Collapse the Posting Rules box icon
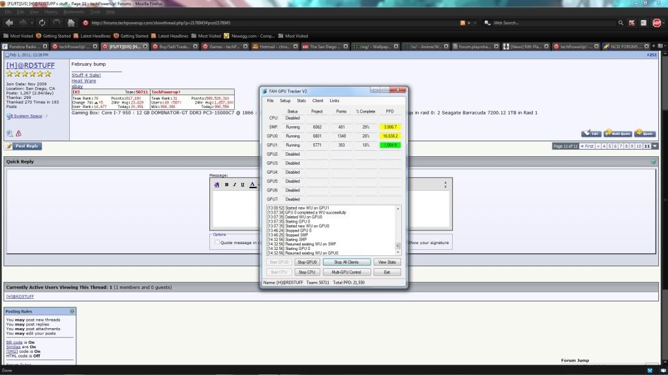Screen dimensions: 668x375 click(72, 311)
